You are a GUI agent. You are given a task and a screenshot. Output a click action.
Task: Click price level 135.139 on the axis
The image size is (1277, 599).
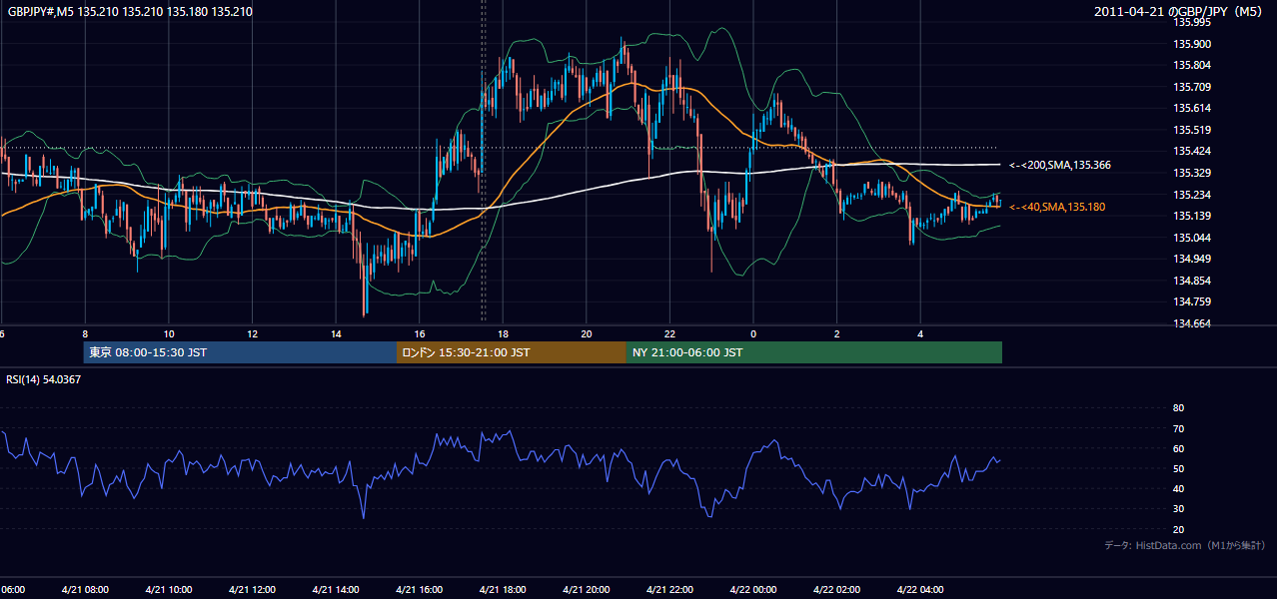point(1192,216)
